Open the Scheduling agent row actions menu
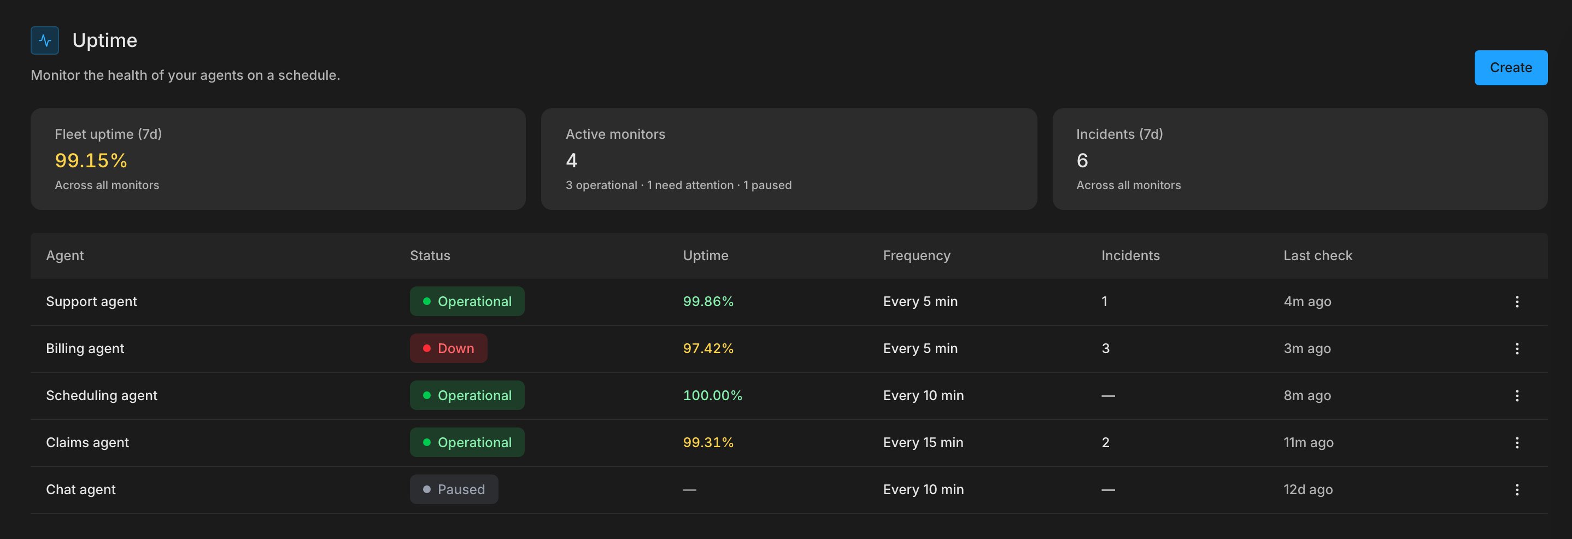This screenshot has height=539, width=1572. [1516, 396]
